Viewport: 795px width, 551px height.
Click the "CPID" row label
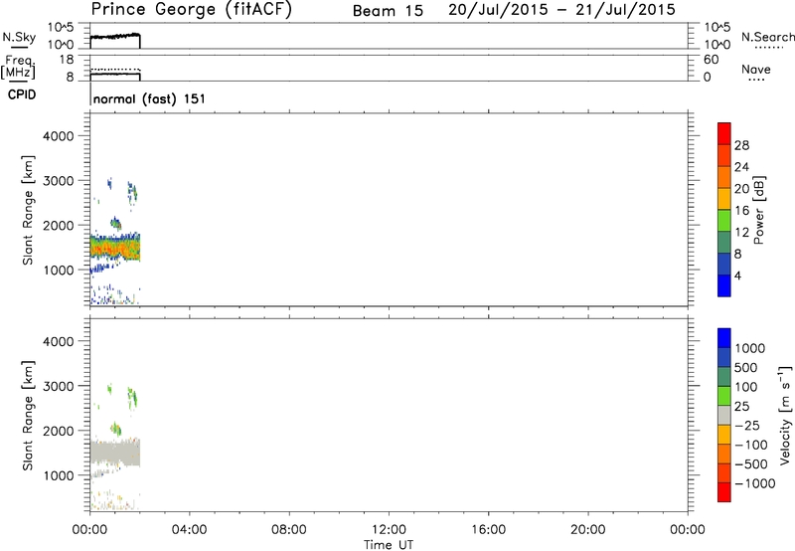[22, 94]
